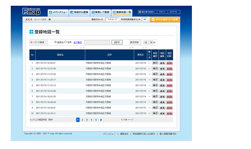Click 削除 for row 1 (16:54:21)
The image size is (251, 149).
point(170,63)
